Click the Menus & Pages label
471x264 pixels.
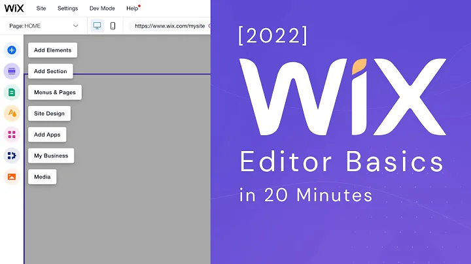coord(55,92)
